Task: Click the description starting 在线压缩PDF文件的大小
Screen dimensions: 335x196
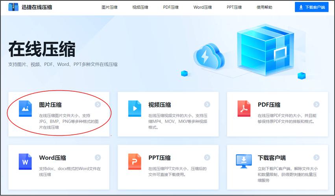Action: 287,118
